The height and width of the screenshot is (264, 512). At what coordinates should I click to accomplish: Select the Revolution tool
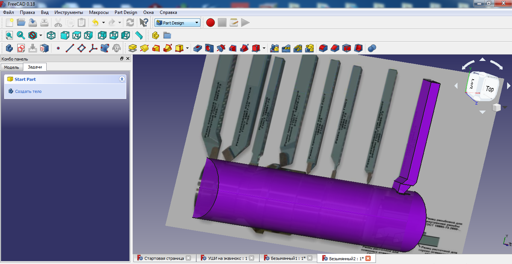(x=144, y=48)
